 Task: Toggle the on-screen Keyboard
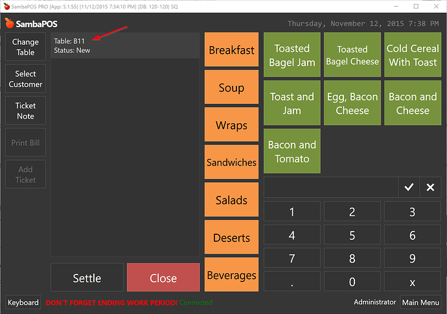tap(23, 302)
